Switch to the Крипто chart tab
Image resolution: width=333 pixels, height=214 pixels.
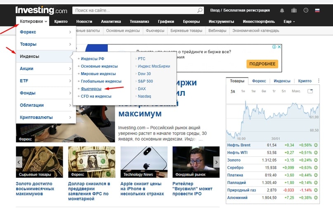pos(305,81)
